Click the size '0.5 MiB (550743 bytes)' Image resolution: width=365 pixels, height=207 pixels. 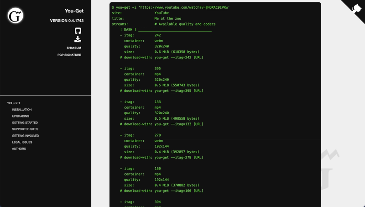[177, 85]
